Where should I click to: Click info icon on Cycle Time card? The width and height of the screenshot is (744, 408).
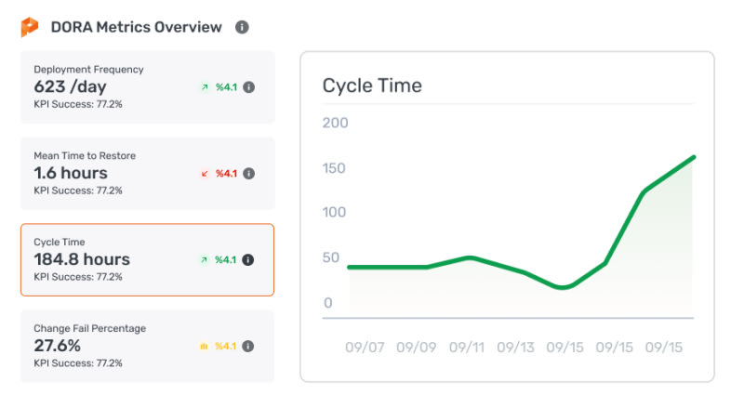tap(247, 260)
